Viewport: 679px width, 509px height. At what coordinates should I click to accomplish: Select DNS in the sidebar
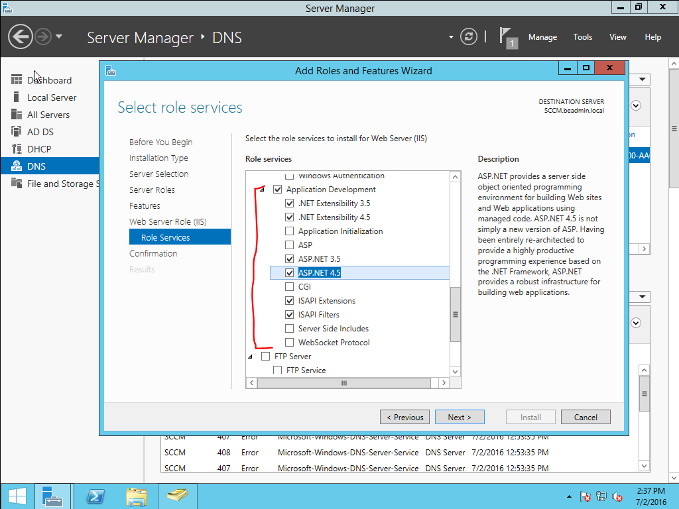coord(50,166)
